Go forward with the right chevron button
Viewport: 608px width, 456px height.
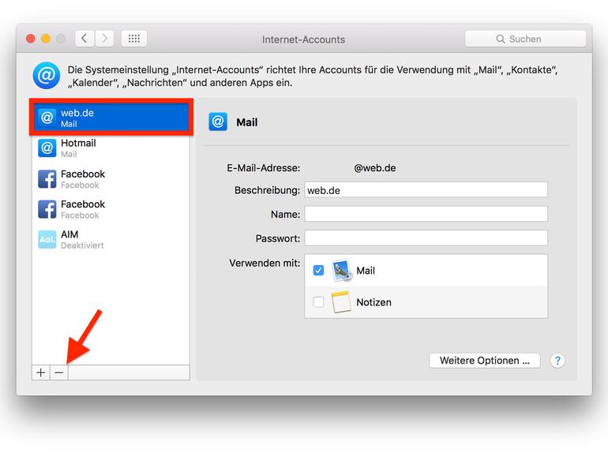(105, 39)
